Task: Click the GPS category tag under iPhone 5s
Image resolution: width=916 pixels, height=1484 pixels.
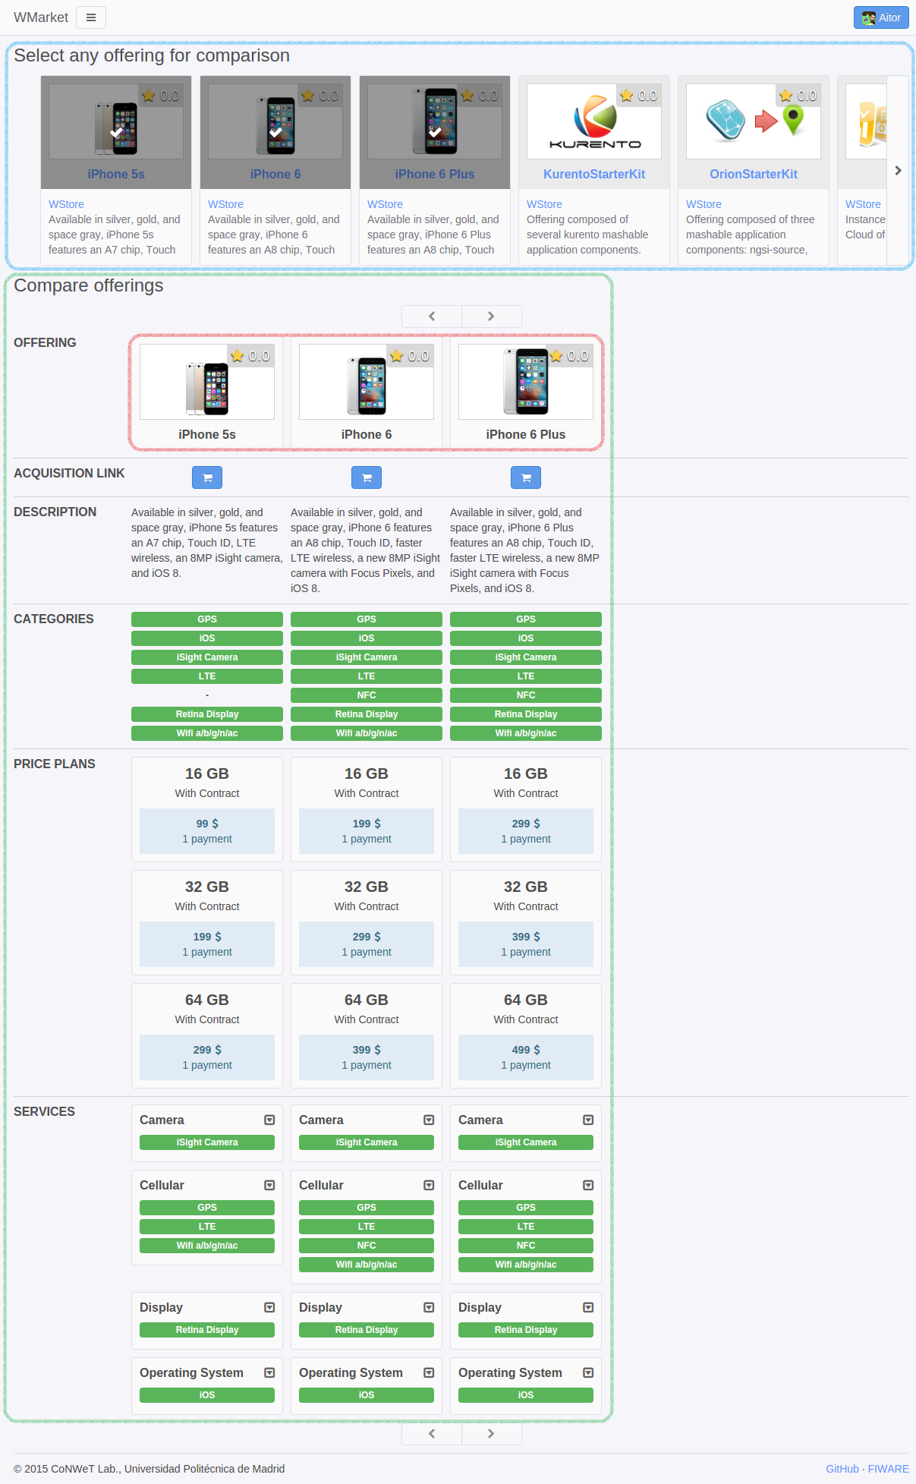Action: click(207, 619)
